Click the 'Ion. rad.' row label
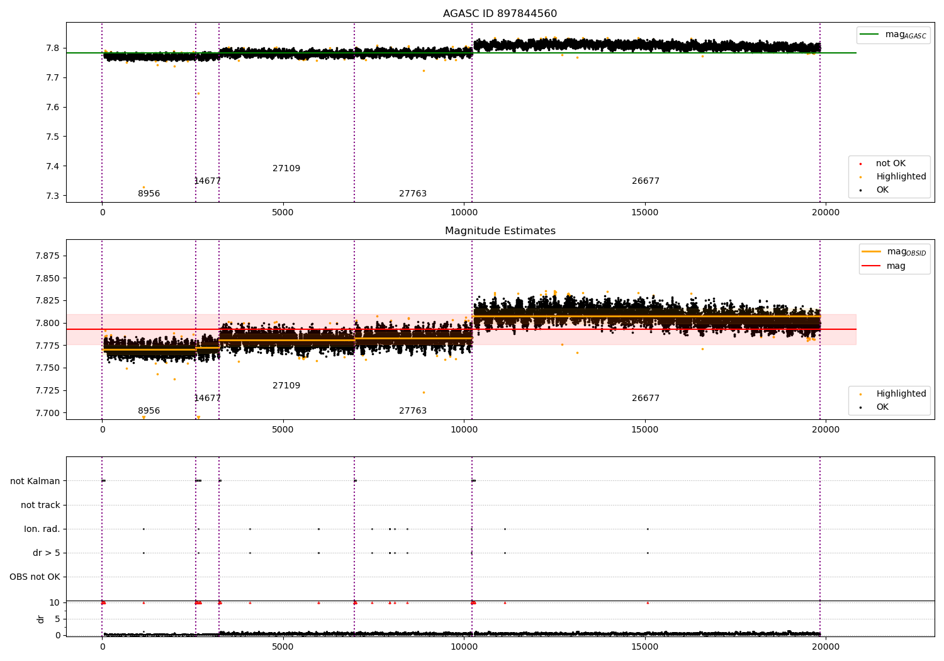 tap(42, 529)
